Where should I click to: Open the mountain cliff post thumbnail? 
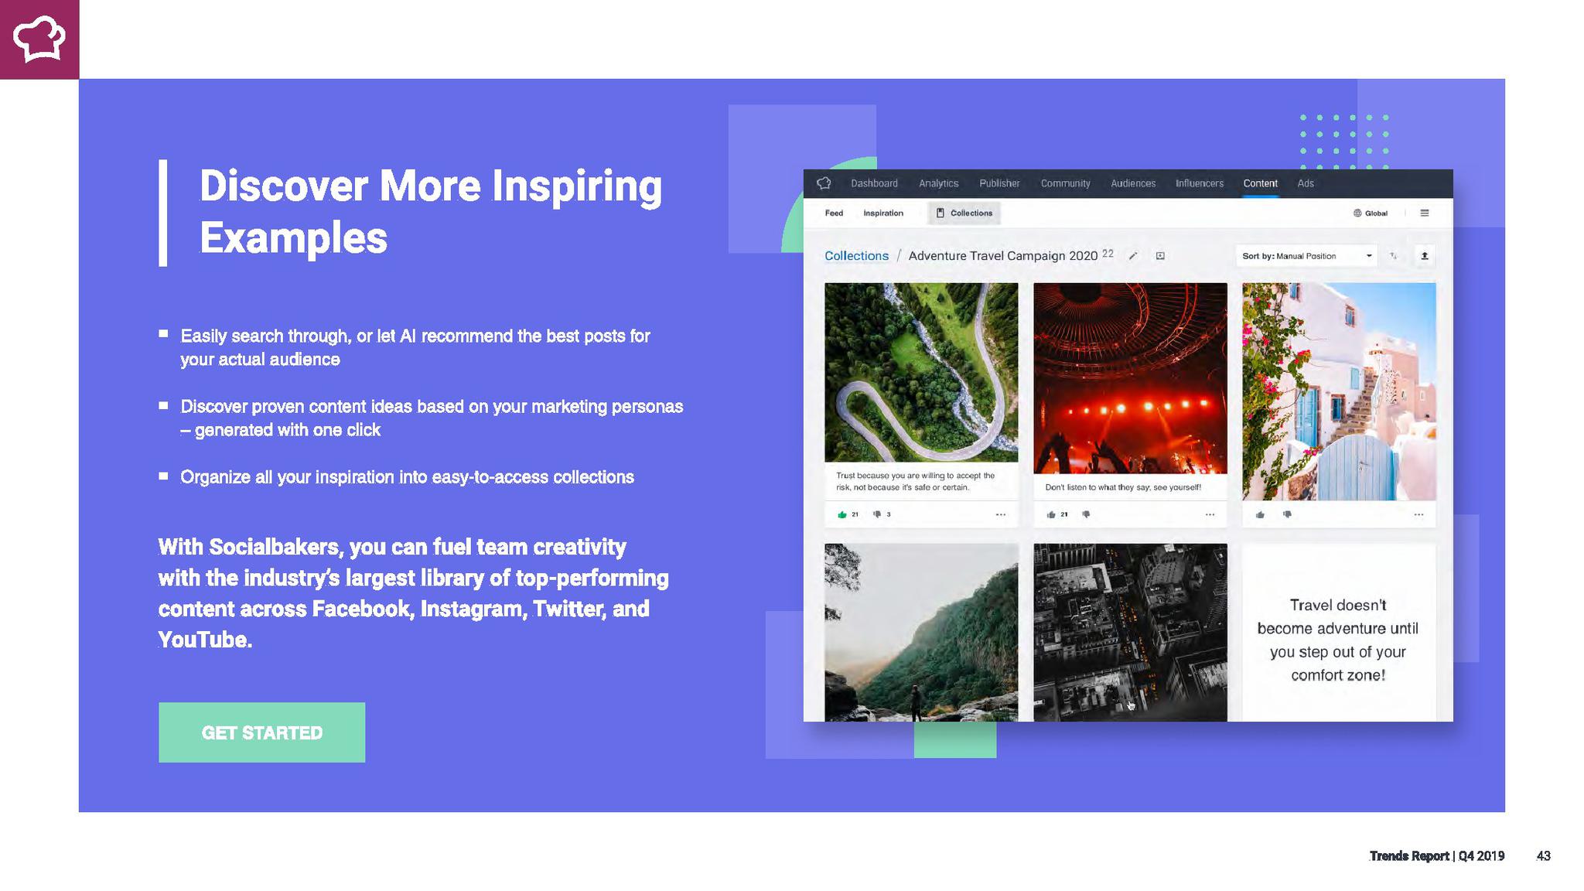pyautogui.click(x=920, y=632)
